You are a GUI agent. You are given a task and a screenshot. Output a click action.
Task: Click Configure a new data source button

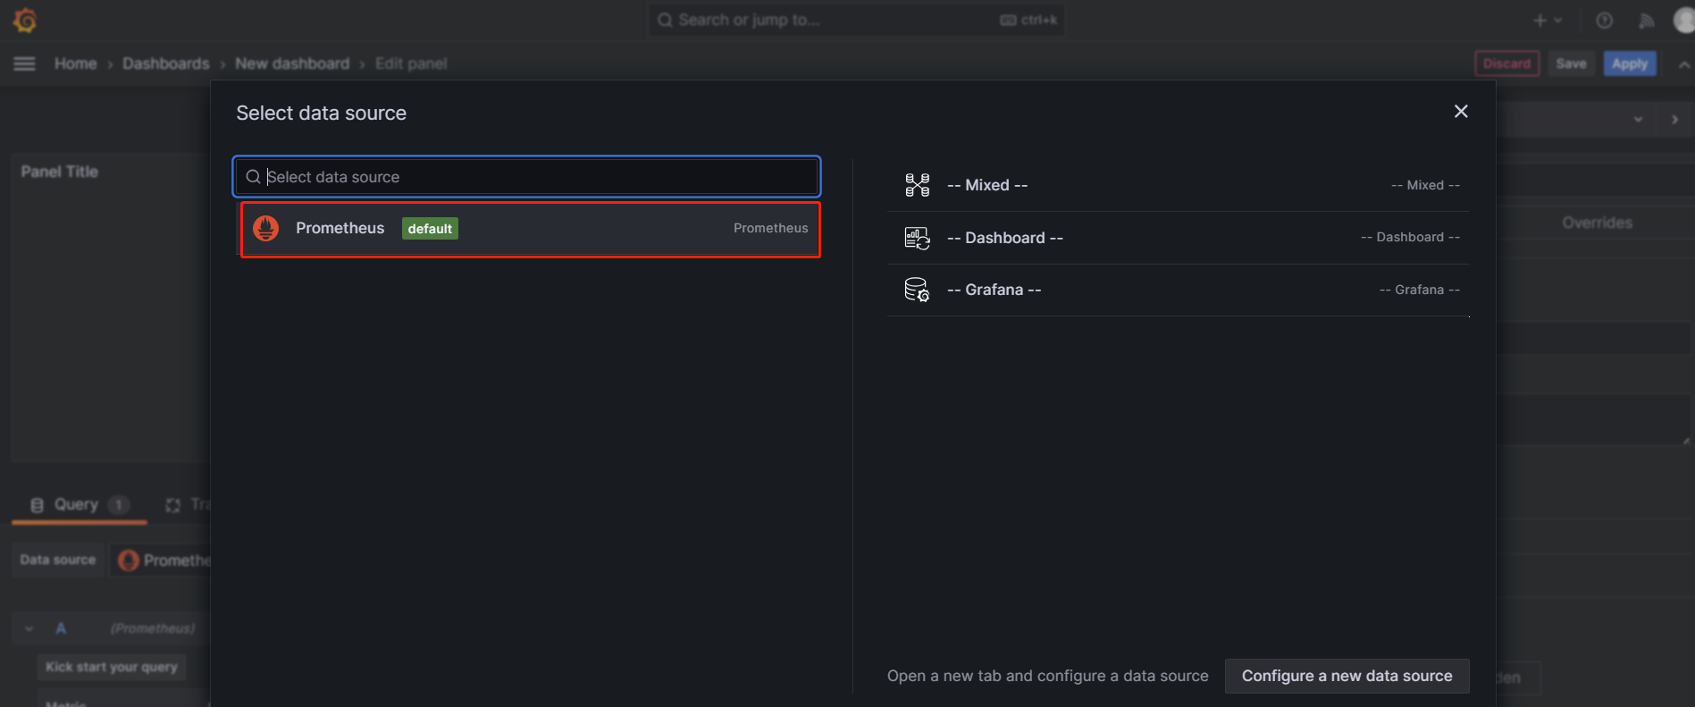pos(1347,676)
